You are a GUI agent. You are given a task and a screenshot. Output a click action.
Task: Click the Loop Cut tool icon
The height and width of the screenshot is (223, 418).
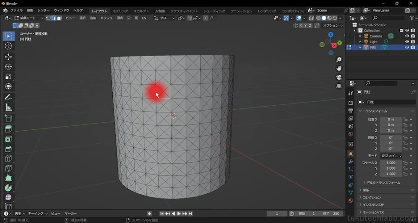tap(8, 159)
